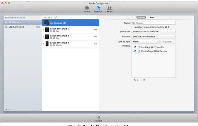Click the device search field
Image resolution: width=198 pixels, height=126 pixels.
76,18
